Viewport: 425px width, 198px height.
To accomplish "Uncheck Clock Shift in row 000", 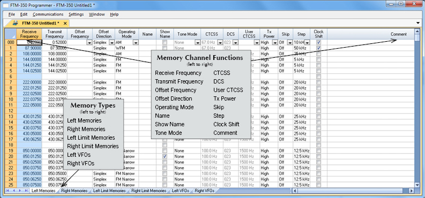I will tap(319, 42).
